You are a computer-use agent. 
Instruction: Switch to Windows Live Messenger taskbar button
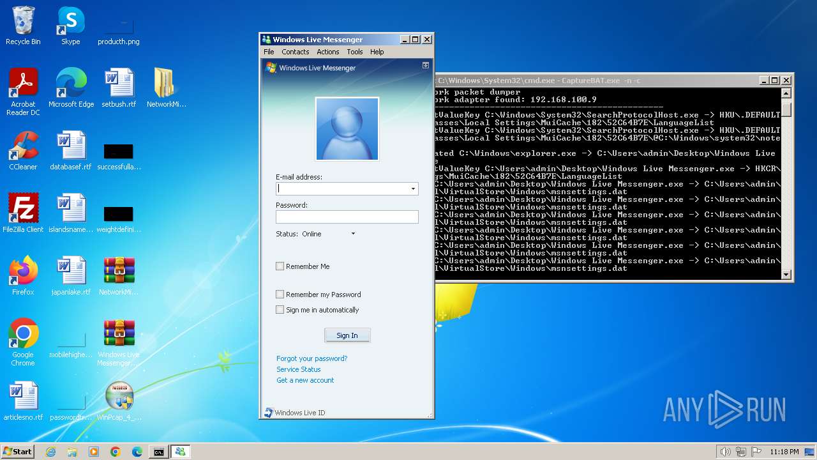coord(180,452)
